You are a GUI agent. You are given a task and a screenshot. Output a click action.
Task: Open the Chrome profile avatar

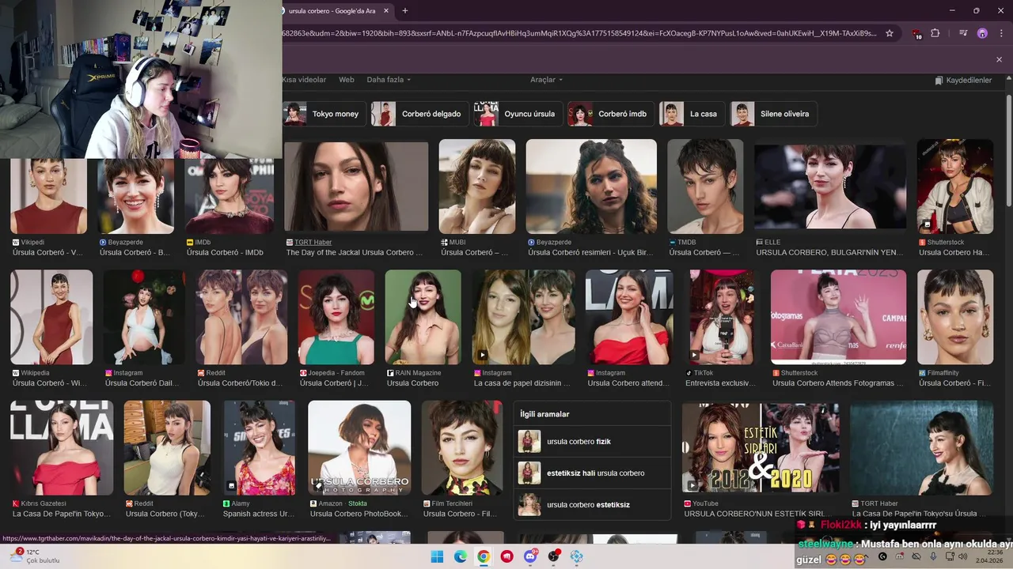click(x=982, y=33)
